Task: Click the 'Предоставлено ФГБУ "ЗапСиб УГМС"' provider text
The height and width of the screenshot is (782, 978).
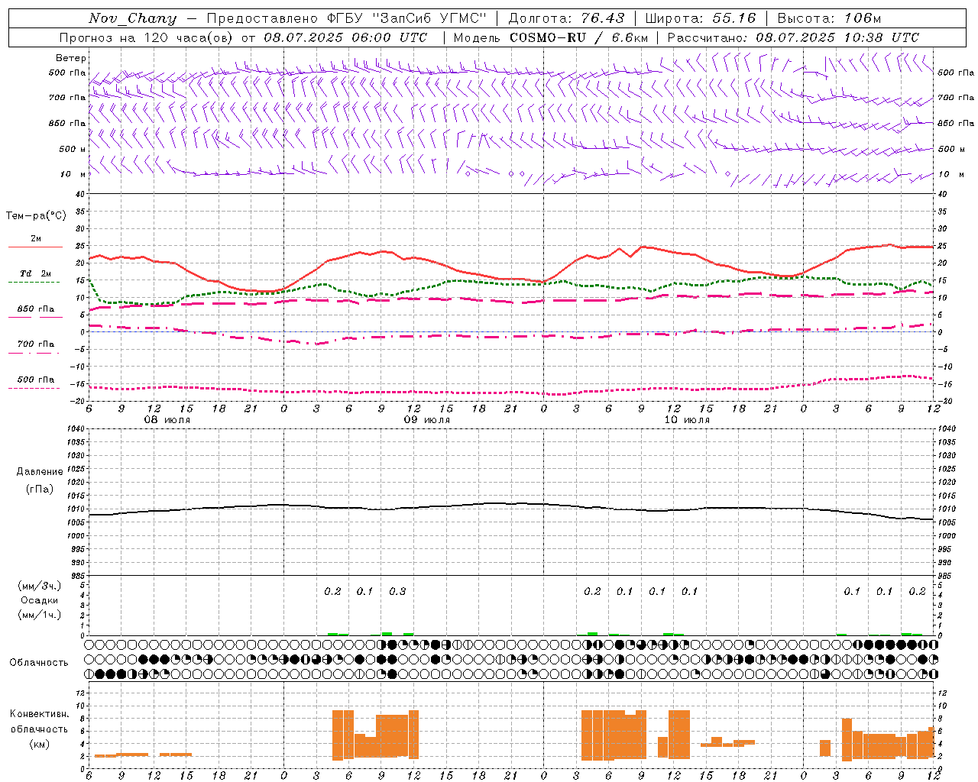Action: (347, 18)
